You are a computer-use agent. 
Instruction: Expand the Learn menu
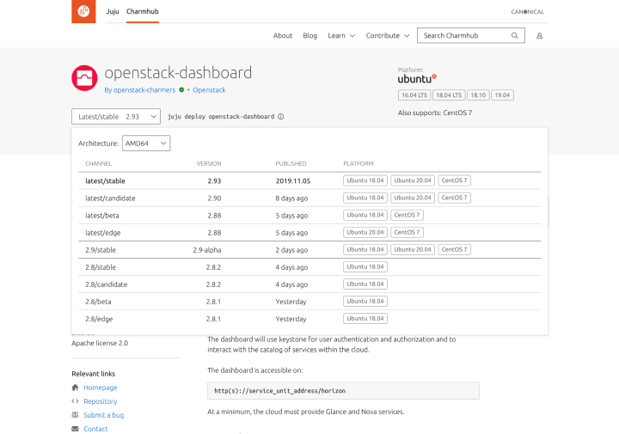point(341,35)
